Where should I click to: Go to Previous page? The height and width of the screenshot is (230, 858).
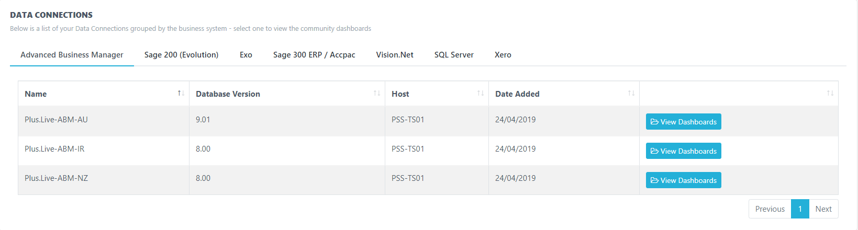coord(770,209)
